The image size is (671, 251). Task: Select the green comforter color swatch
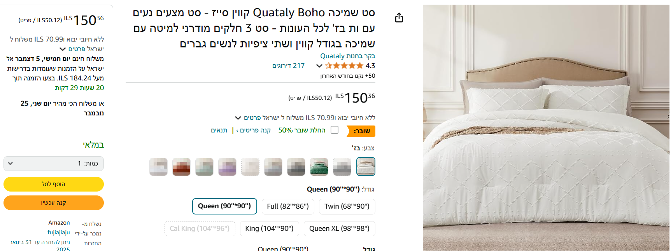coord(319,167)
